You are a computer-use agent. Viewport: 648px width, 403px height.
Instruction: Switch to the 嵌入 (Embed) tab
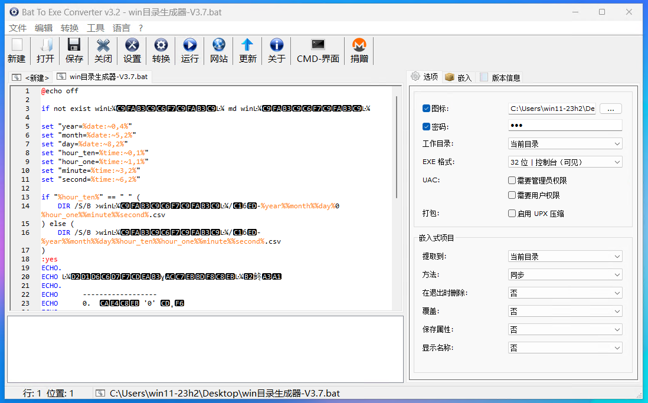459,77
